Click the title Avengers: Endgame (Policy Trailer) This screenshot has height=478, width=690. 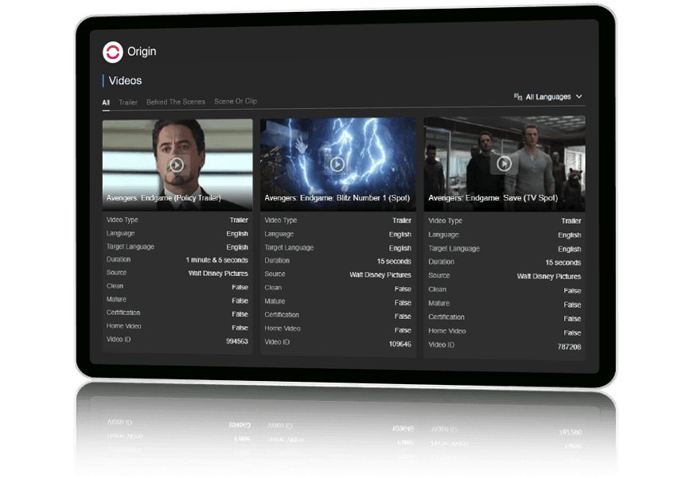(x=164, y=198)
